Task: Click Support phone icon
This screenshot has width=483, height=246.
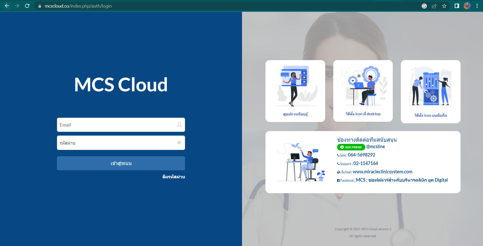Action: point(338,164)
